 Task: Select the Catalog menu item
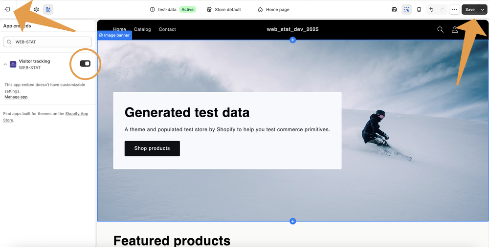tap(142, 29)
